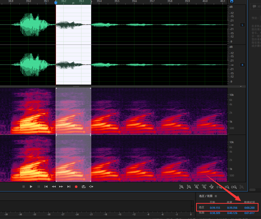This screenshot has width=261, height=219.
Task: Click the Rewind button
Action: (x=54, y=187)
